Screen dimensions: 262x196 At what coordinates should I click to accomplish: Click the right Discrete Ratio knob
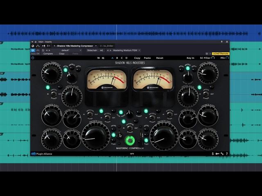(208, 116)
